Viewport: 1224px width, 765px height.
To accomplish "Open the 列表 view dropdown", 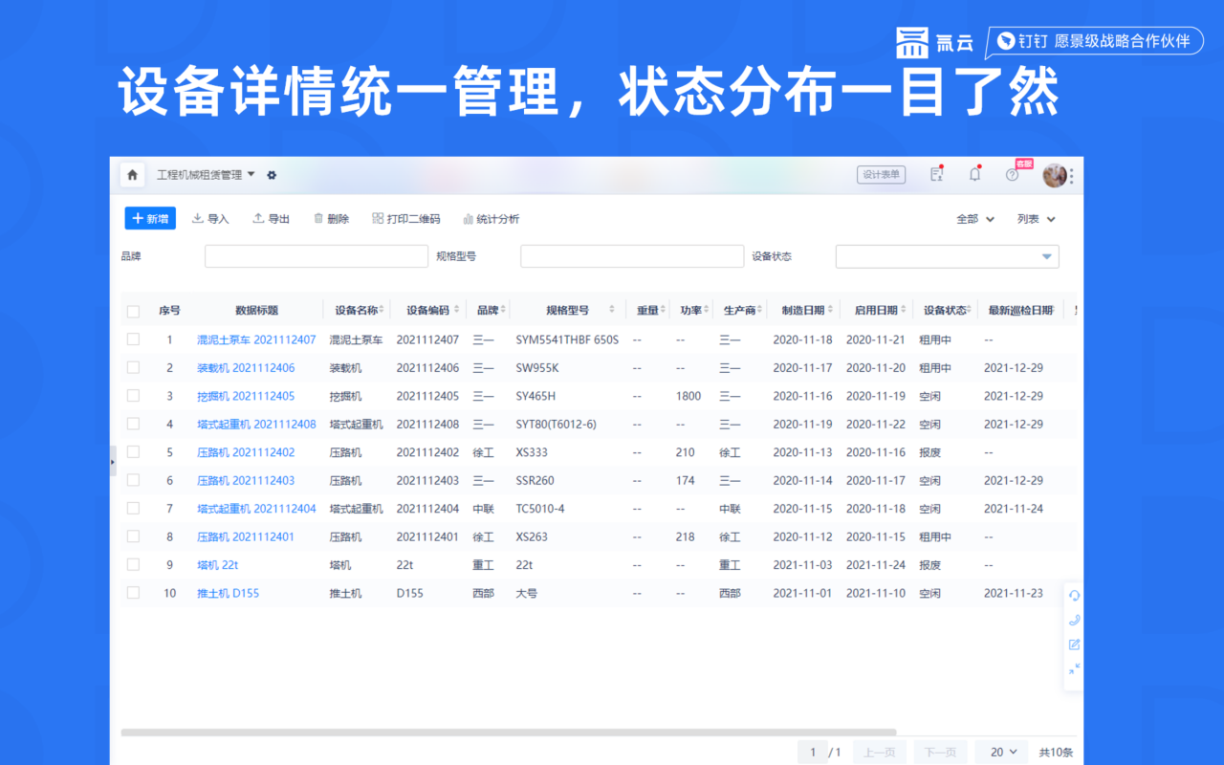I will coord(1037,219).
